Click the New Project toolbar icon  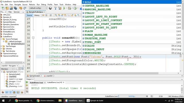click(x=7, y=8)
